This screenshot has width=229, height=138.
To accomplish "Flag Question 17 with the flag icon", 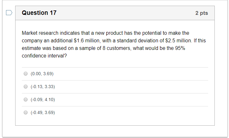I will pyautogui.click(x=9, y=13).
